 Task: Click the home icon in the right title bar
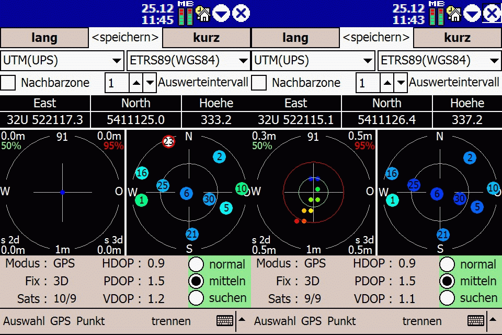[453, 13]
